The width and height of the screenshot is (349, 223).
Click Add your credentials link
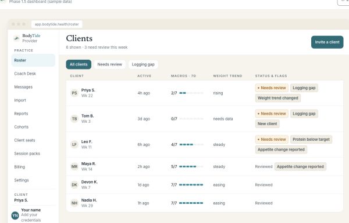coord(31,217)
